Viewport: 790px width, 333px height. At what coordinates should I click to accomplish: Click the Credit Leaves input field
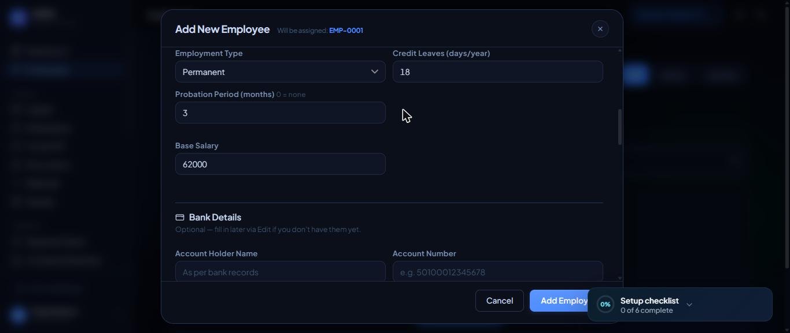(x=498, y=72)
